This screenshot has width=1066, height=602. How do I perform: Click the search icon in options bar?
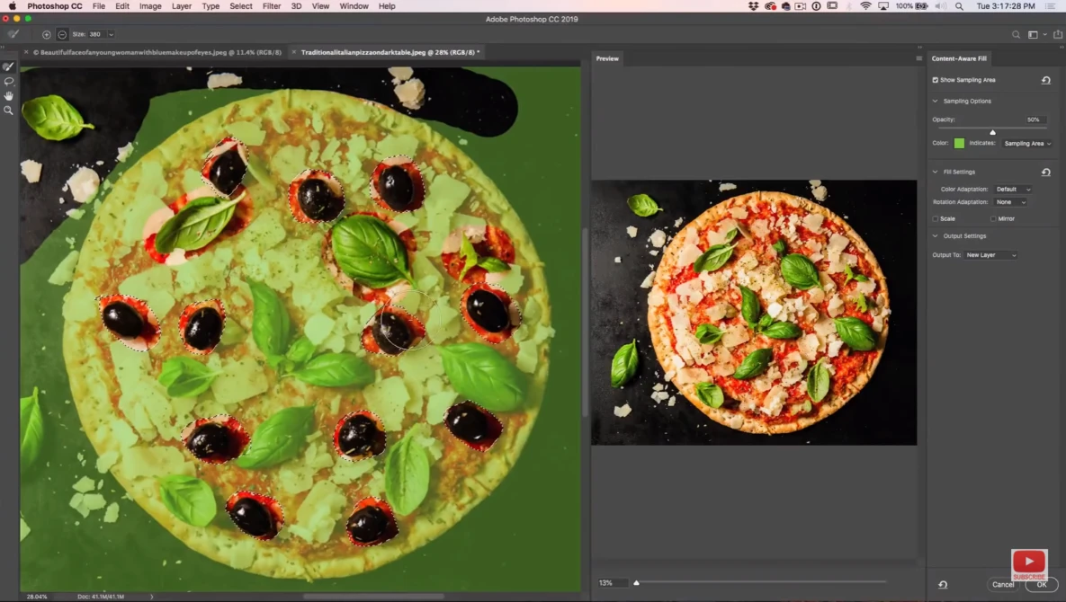coord(1016,35)
